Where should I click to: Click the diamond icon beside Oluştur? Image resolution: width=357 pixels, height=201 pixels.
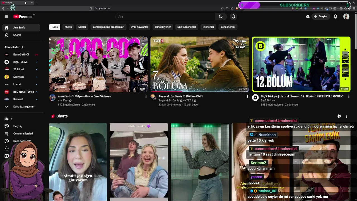308,16
